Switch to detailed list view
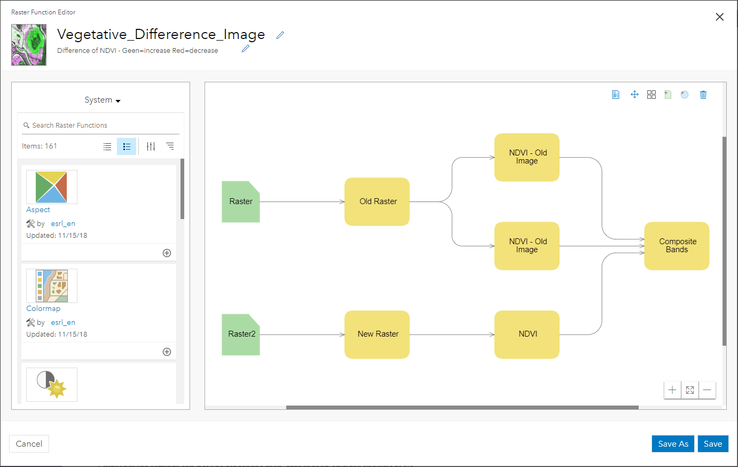The height and width of the screenshot is (467, 738). tap(127, 146)
